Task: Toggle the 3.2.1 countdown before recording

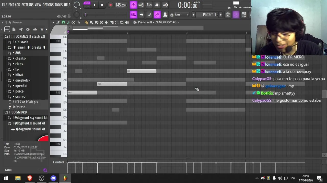Action: coord(149,5)
